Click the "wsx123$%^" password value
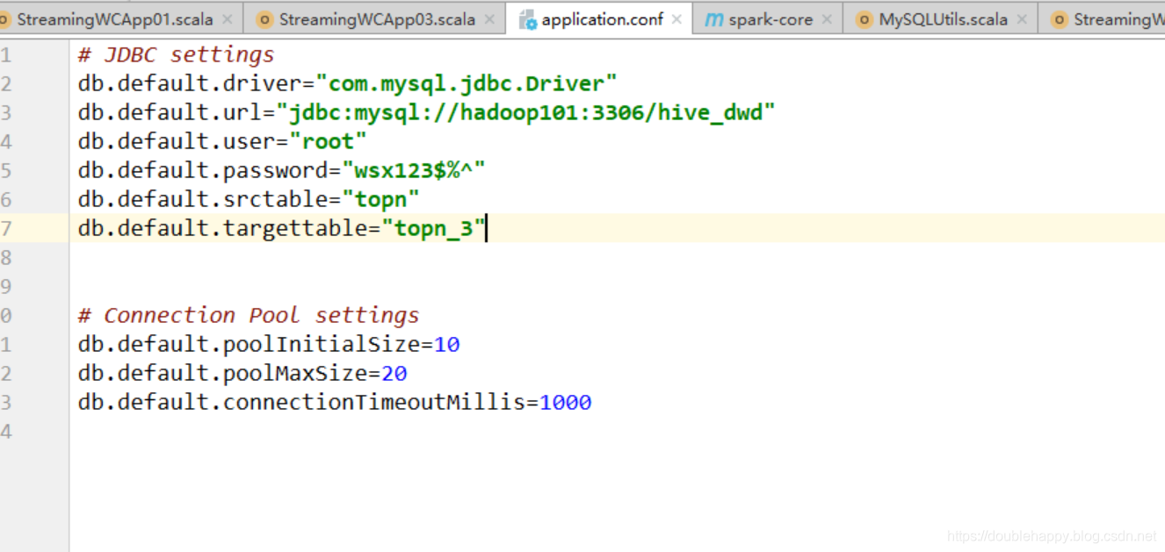This screenshot has width=1165, height=552. tap(414, 171)
